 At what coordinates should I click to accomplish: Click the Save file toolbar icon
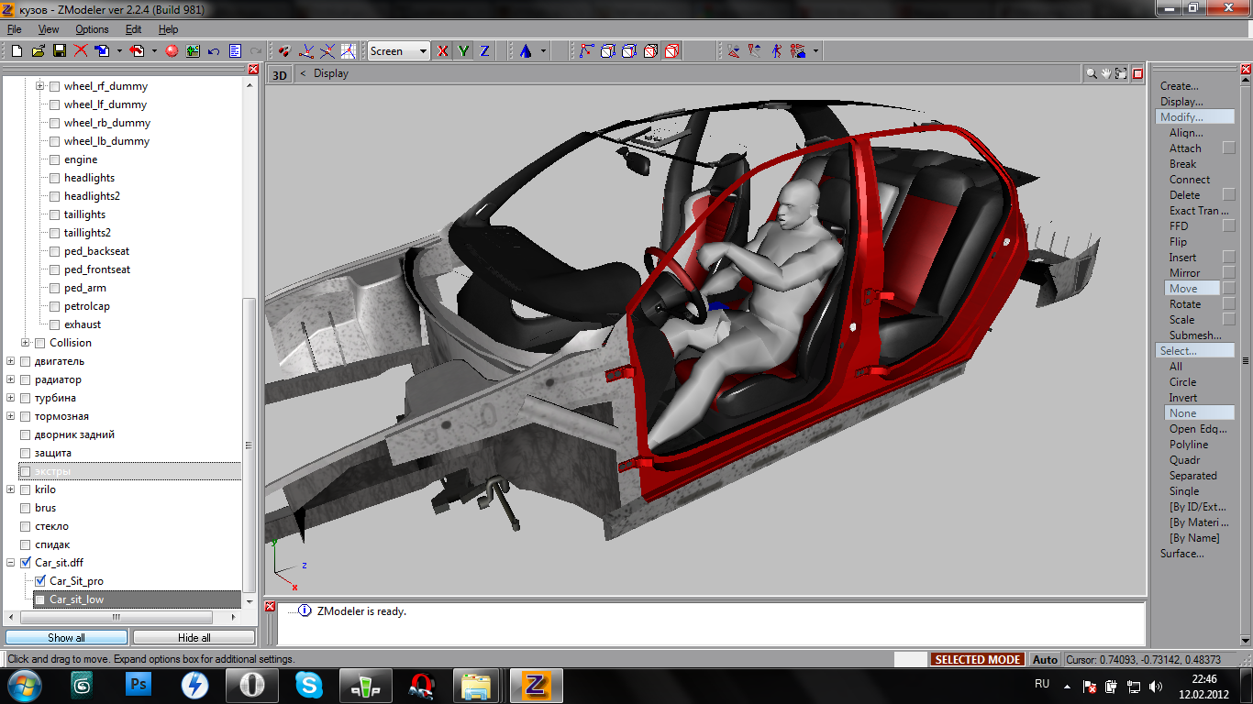(x=60, y=51)
